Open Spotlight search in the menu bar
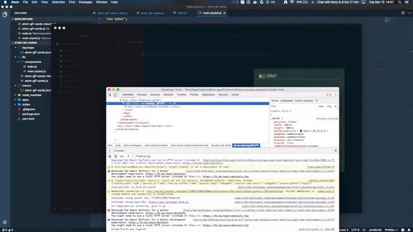The image size is (413, 232). [x=399, y=2]
